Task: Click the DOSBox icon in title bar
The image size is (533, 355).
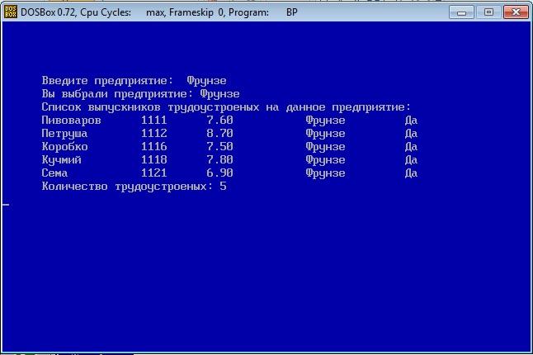Action: pos(11,12)
